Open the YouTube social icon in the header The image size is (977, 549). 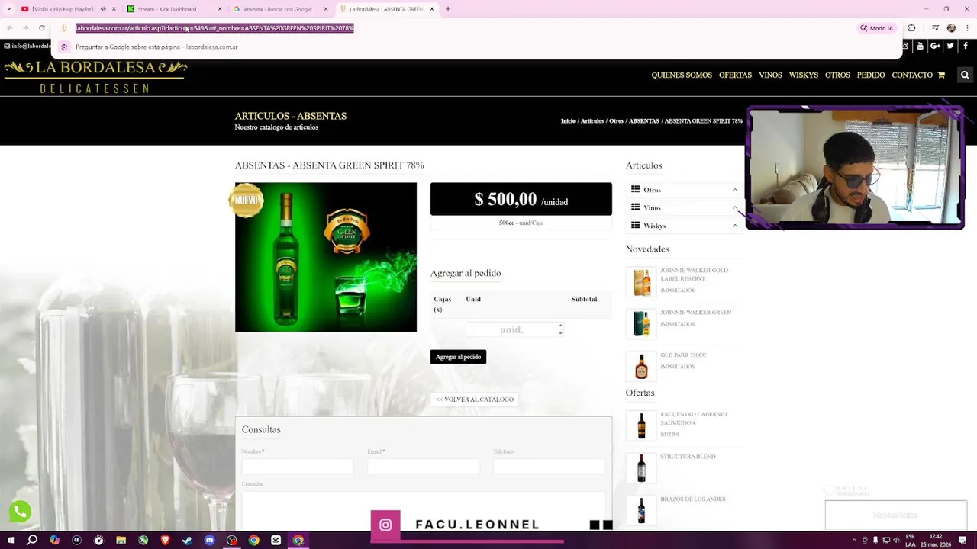point(920,46)
